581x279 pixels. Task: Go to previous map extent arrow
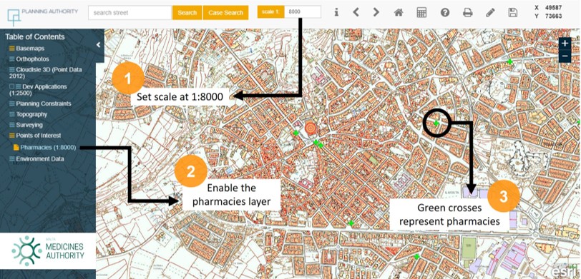pyautogui.click(x=356, y=12)
